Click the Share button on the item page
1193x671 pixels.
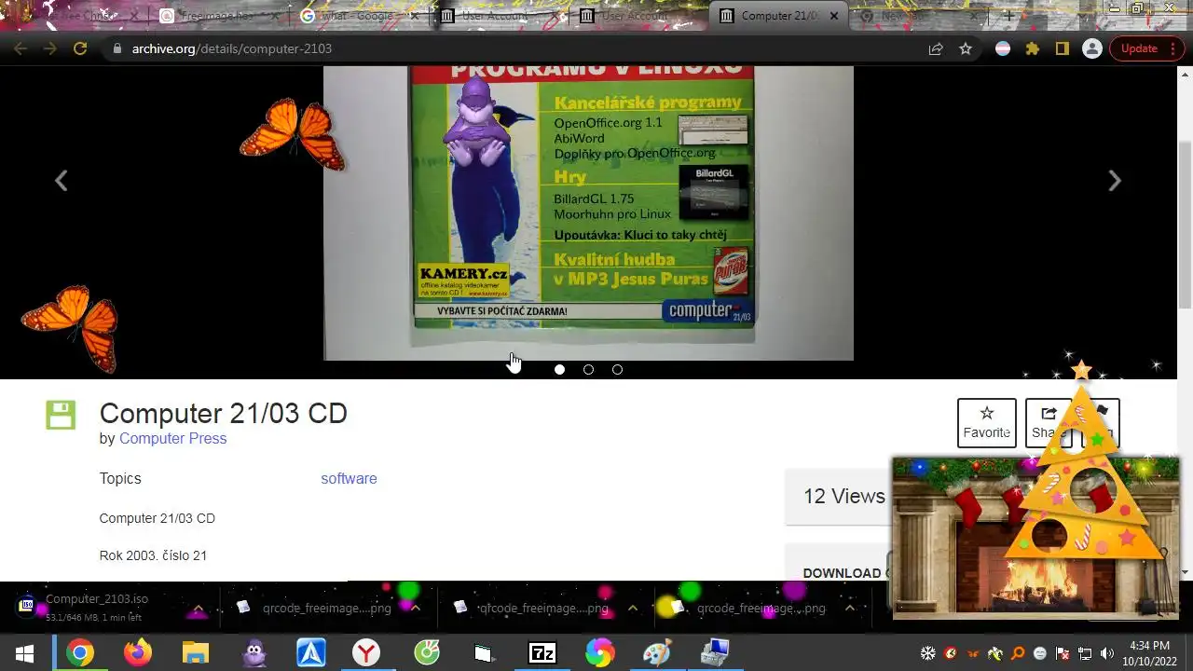[x=1049, y=422]
